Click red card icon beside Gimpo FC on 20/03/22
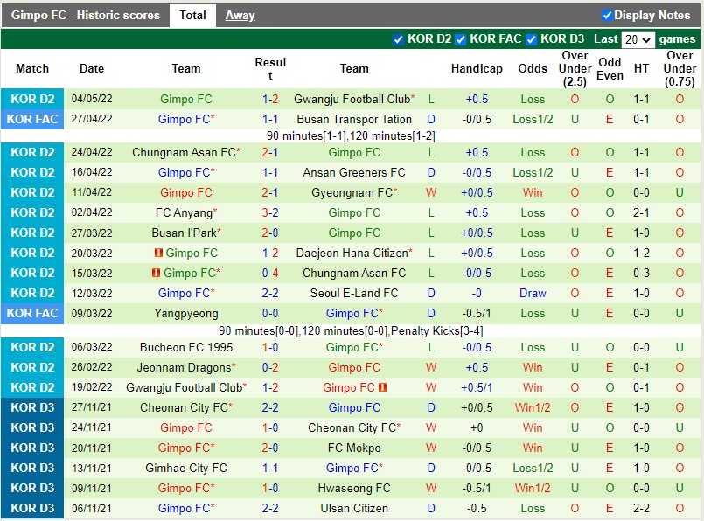The height and width of the screenshot is (521, 704). point(158,254)
